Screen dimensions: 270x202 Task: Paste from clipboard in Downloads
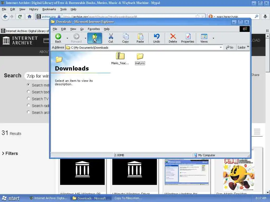[x=140, y=38]
